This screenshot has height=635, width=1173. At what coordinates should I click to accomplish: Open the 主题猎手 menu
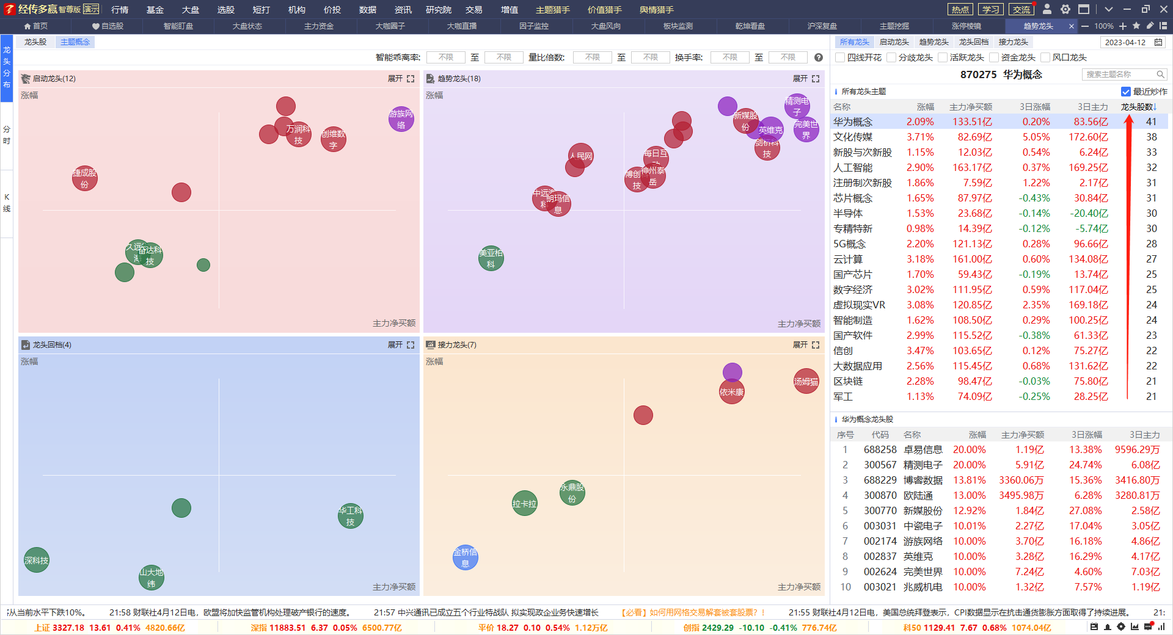click(x=553, y=10)
